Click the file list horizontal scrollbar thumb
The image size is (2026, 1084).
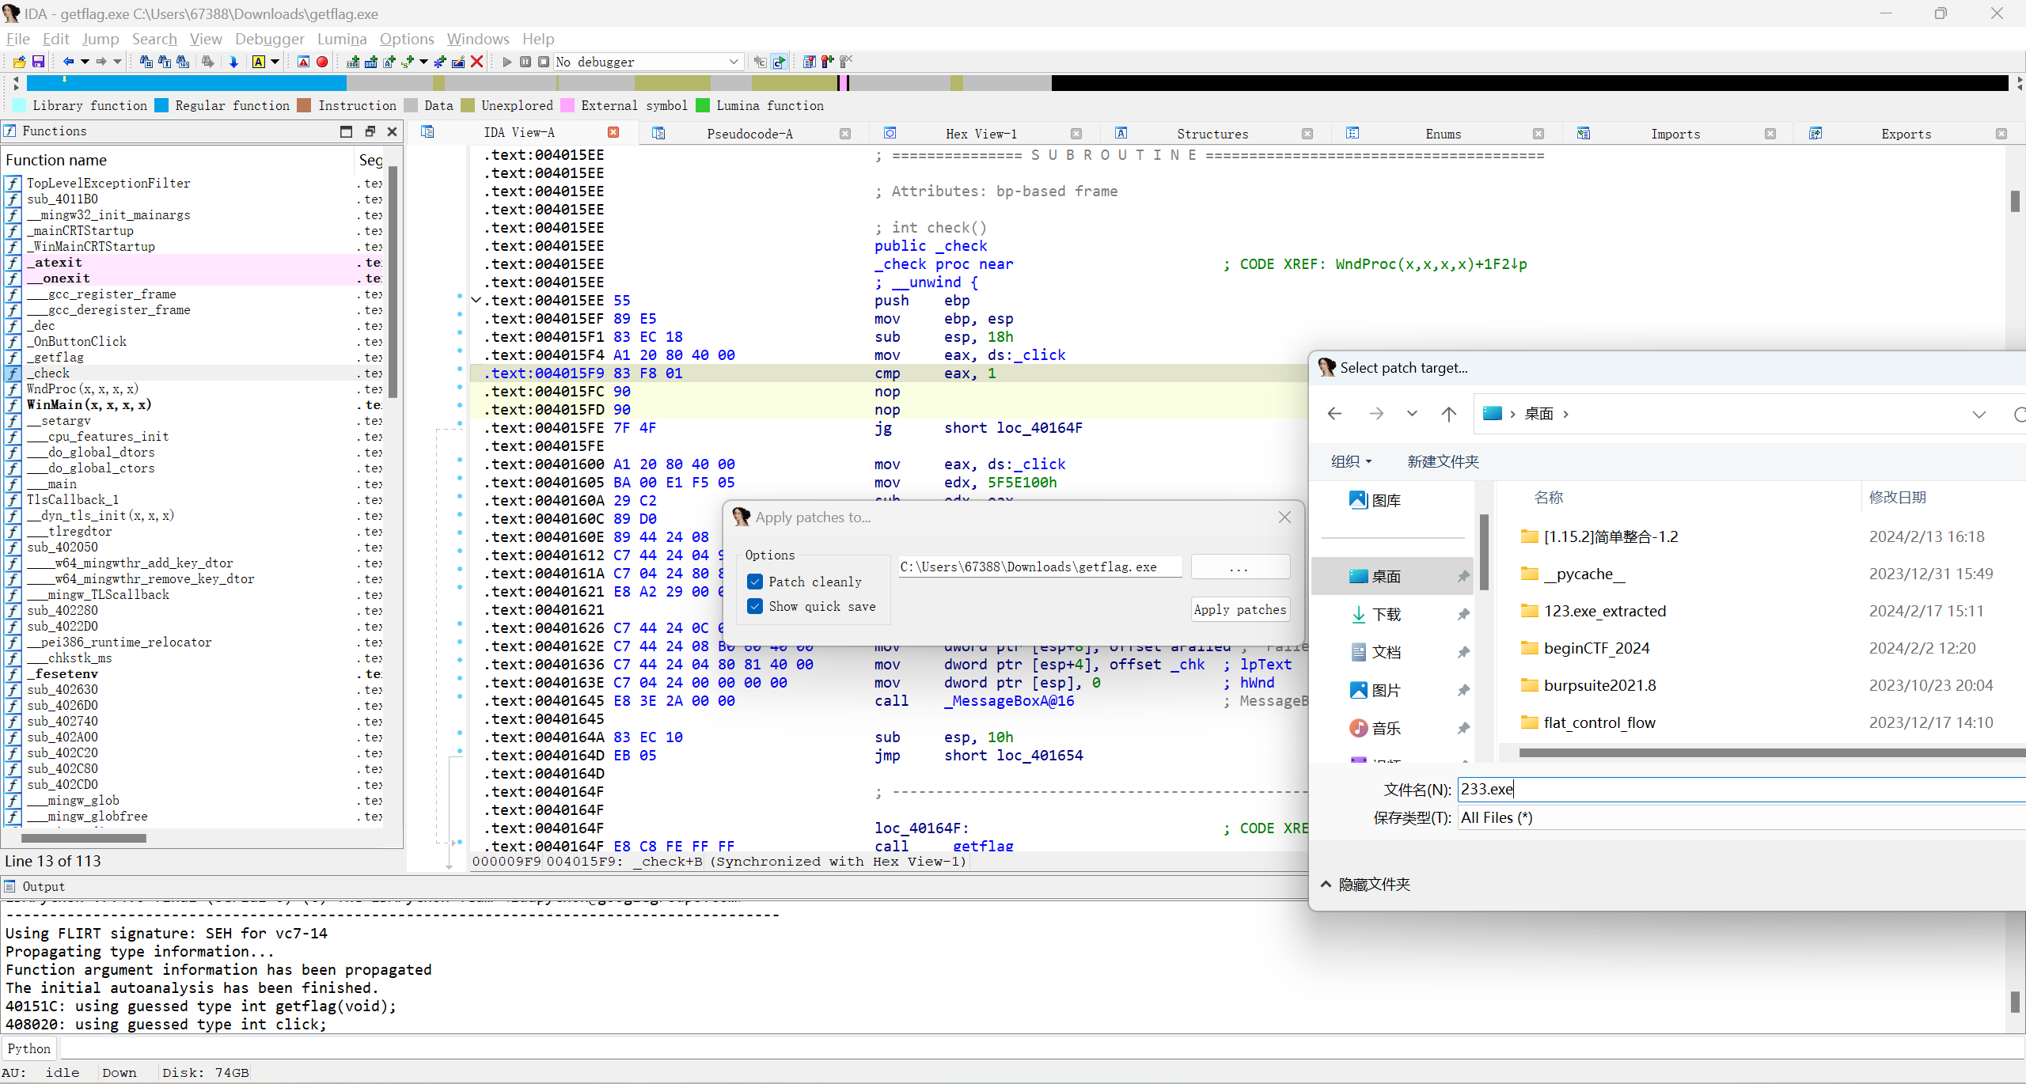point(1772,752)
